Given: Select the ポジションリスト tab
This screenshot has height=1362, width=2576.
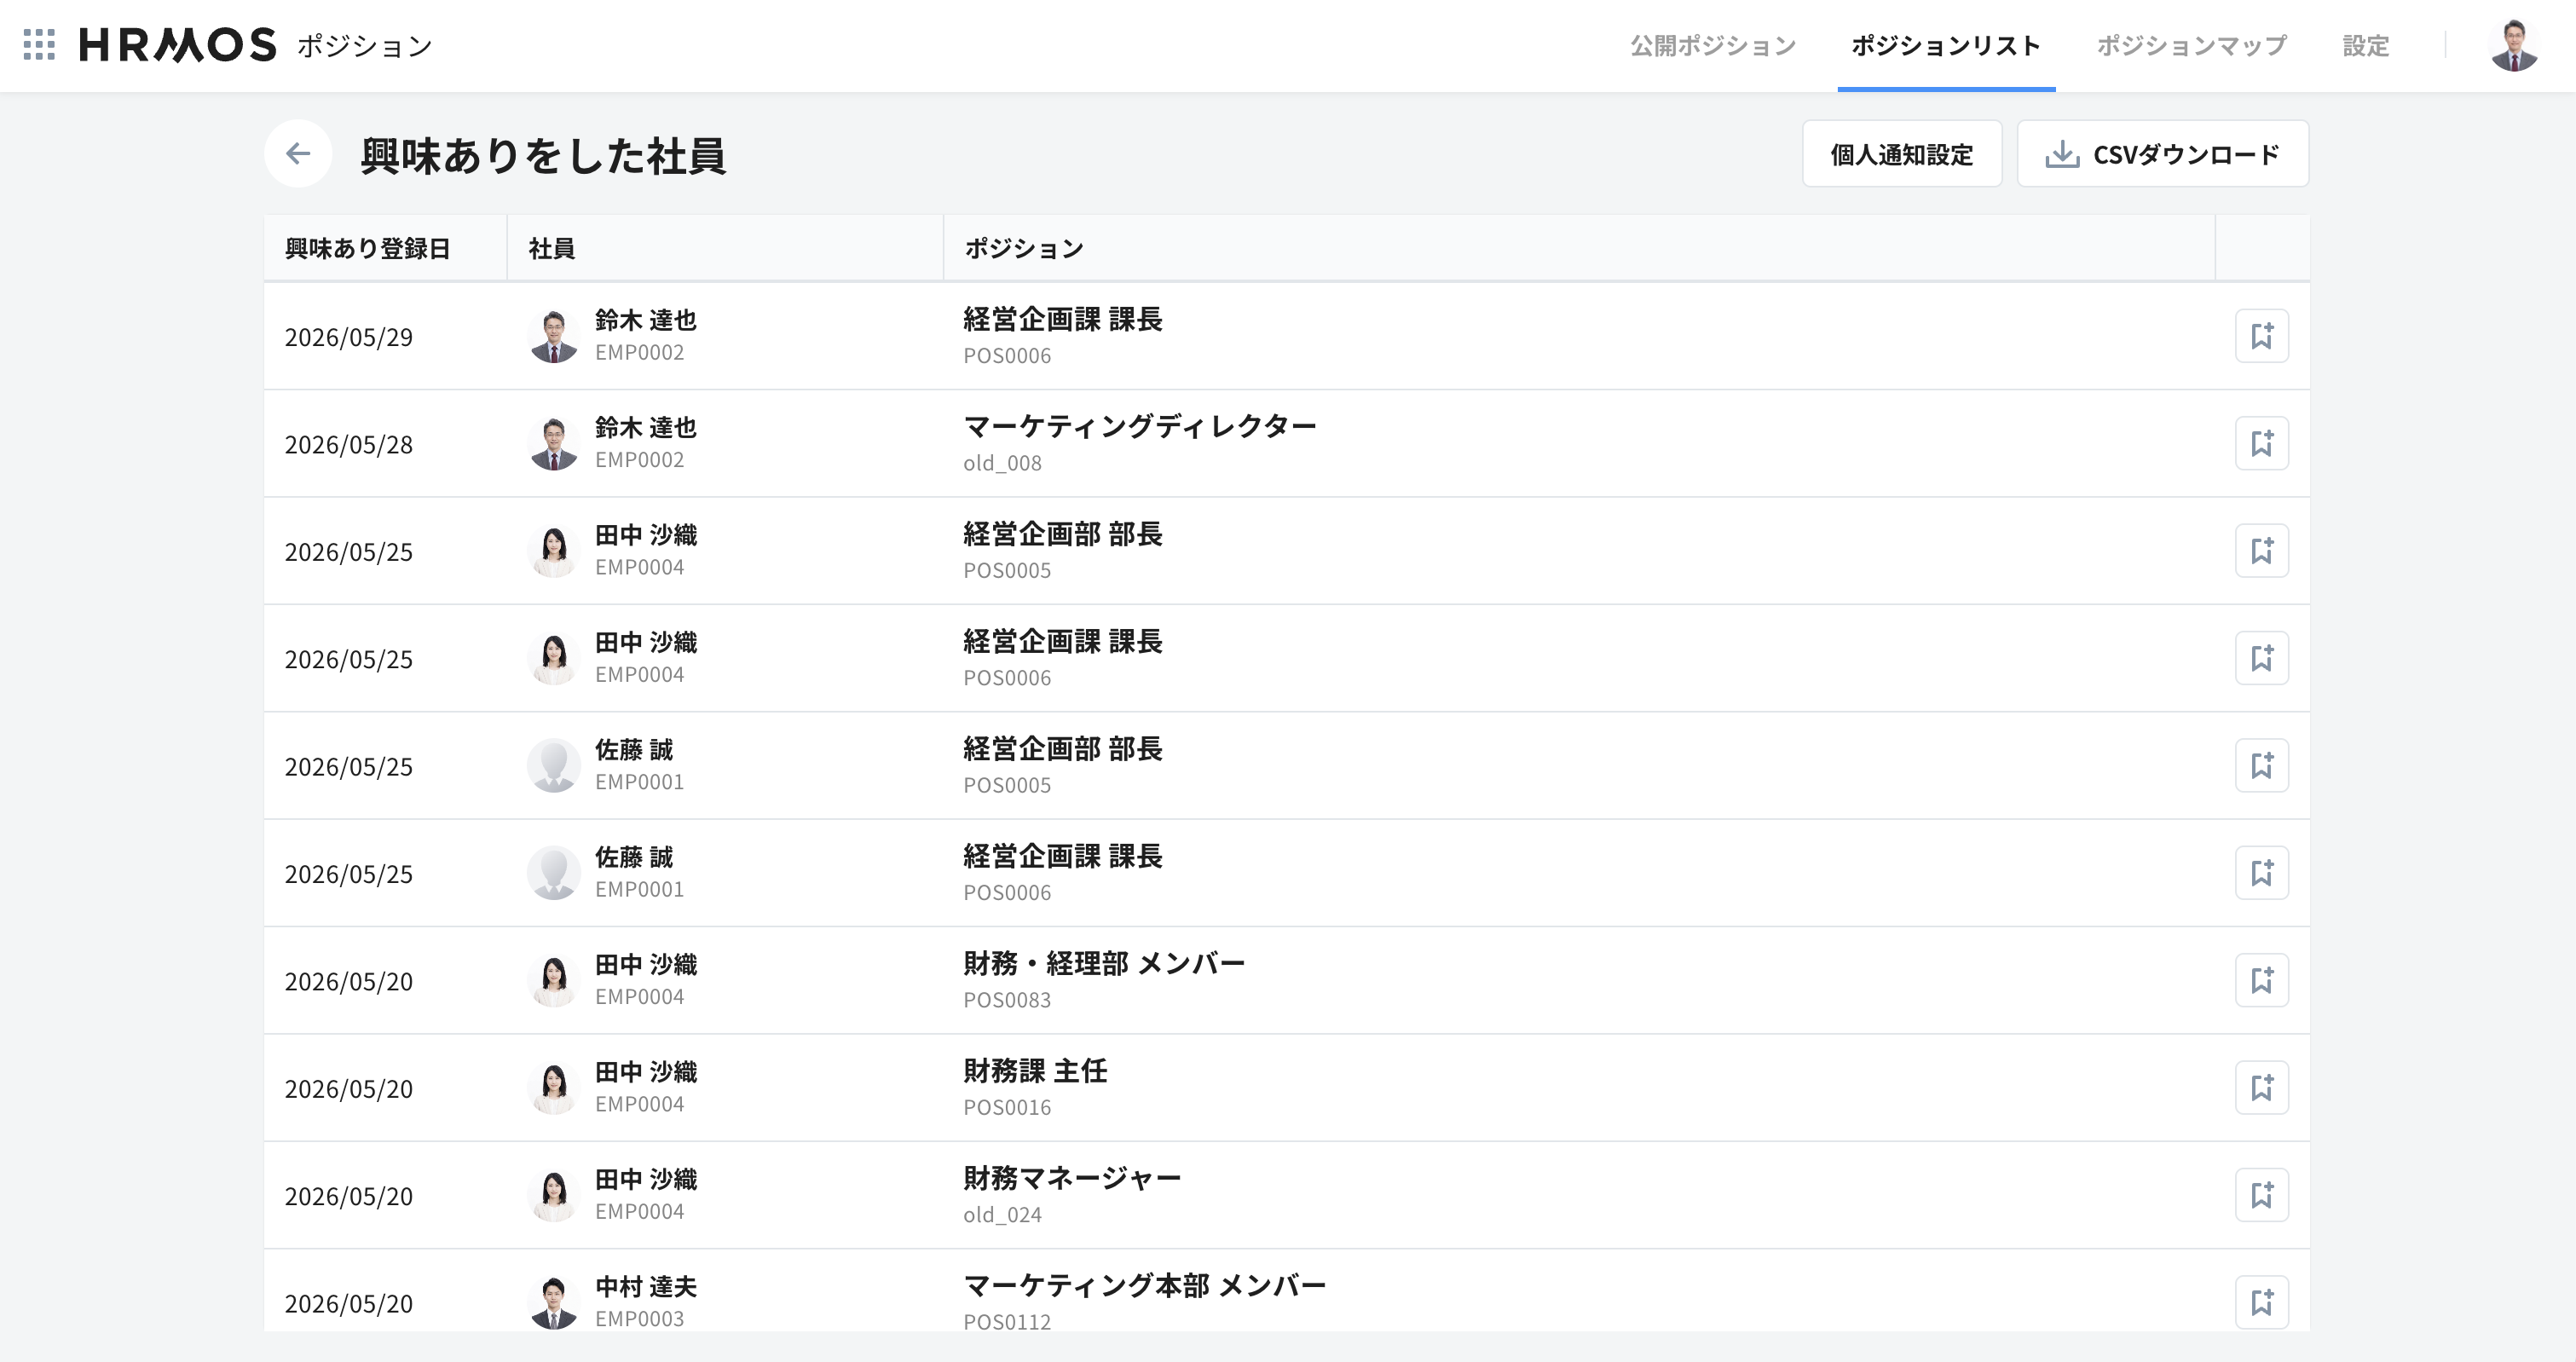Looking at the screenshot, I should tap(1946, 46).
